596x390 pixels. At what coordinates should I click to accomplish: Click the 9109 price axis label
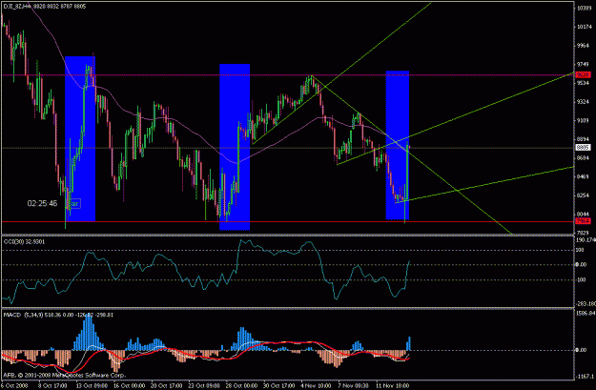583,120
